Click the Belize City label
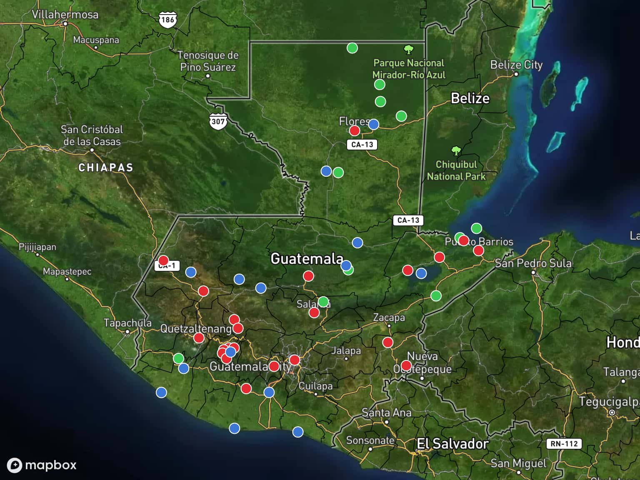The width and height of the screenshot is (640, 480). tap(516, 65)
